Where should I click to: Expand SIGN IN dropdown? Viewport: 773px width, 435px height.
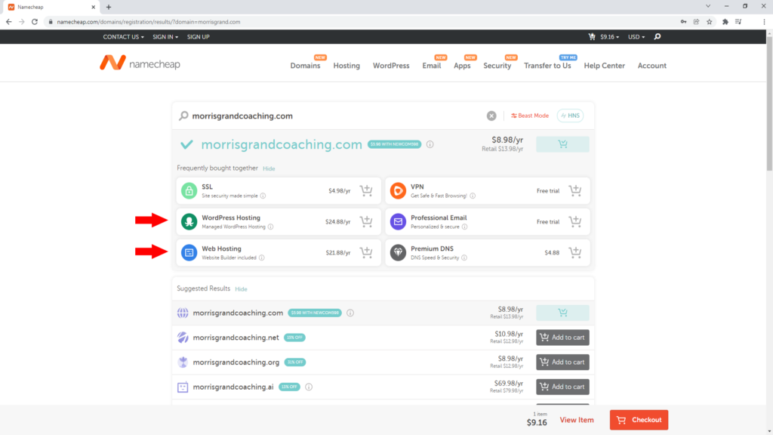coord(165,37)
